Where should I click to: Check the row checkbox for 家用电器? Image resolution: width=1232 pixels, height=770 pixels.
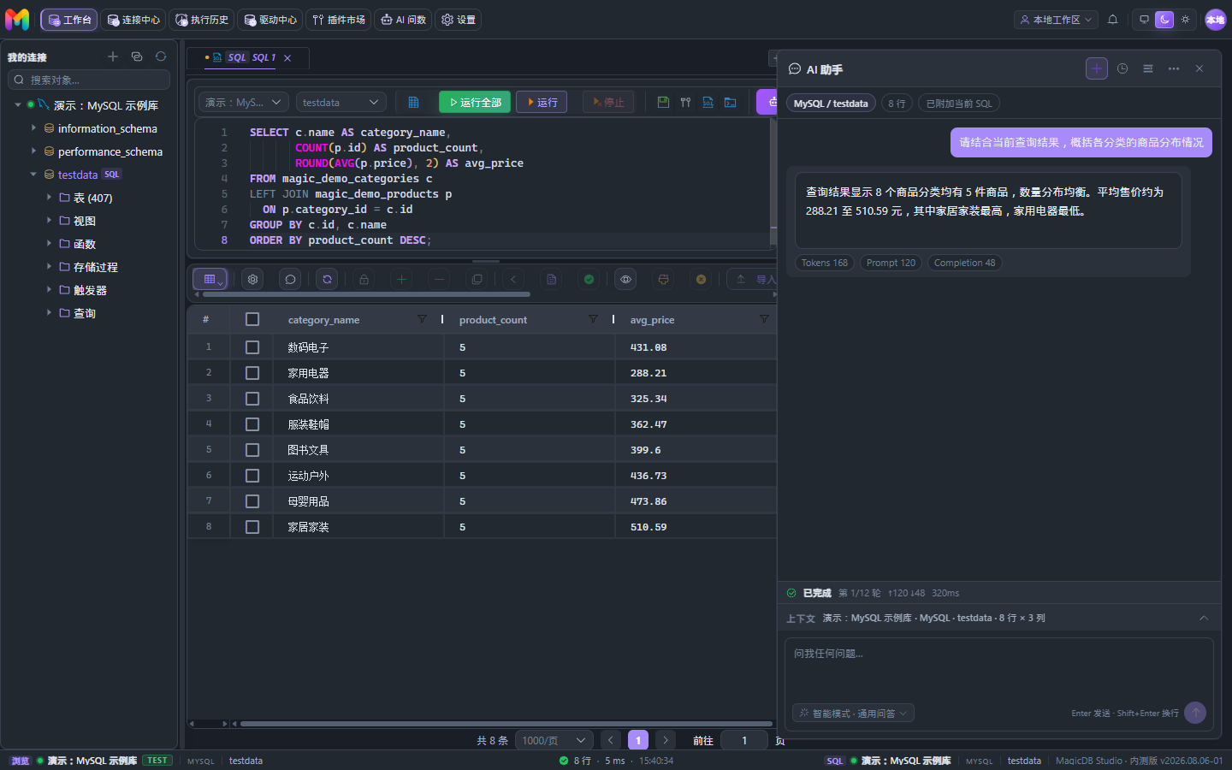point(252,373)
